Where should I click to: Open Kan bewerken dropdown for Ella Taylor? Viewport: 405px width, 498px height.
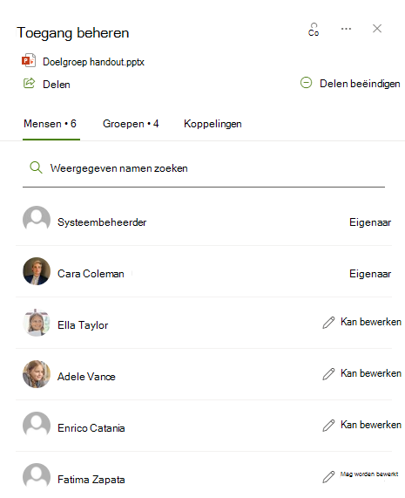tap(362, 322)
